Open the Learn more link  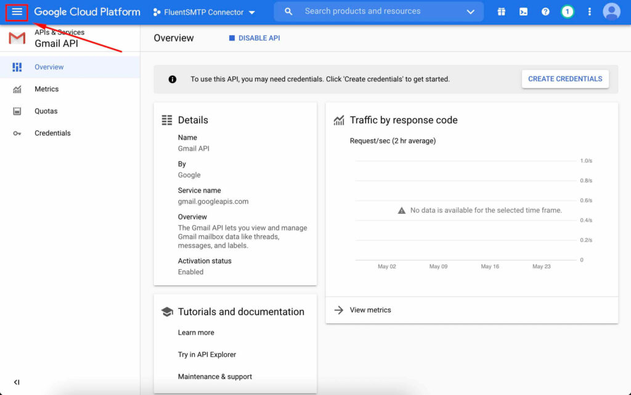click(196, 333)
